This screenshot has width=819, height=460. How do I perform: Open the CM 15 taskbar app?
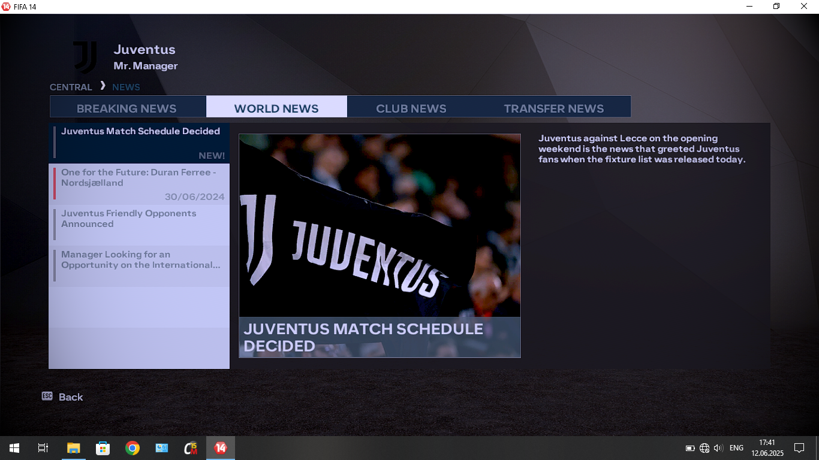point(191,448)
